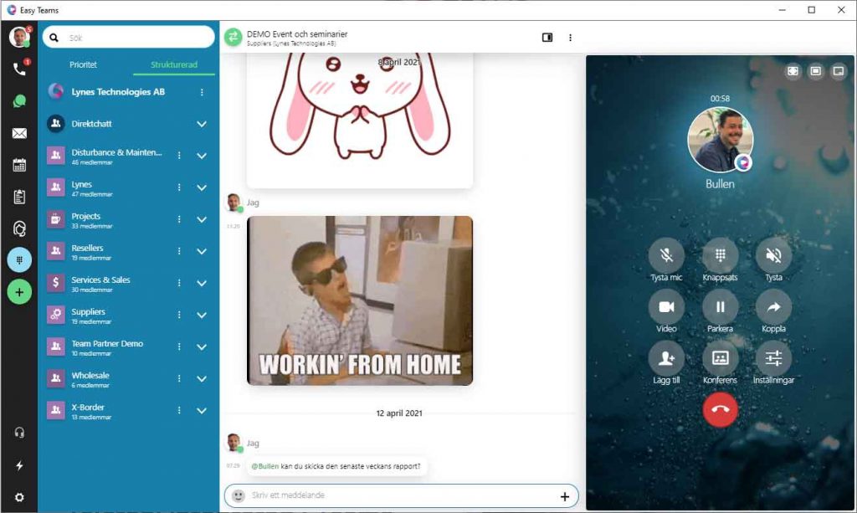Switch call panel to medium window view
Image resolution: width=857 pixels, height=513 pixels.
(x=815, y=71)
